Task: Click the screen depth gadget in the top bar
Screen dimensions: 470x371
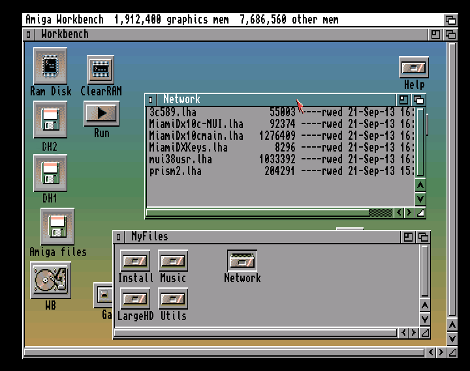Action: click(x=450, y=20)
